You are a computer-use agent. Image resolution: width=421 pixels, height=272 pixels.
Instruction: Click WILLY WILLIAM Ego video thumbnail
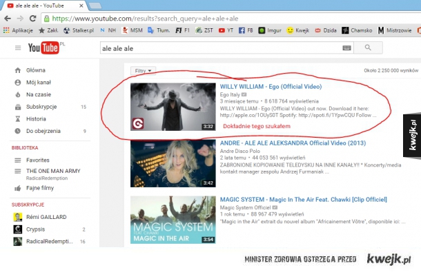coord(173,107)
